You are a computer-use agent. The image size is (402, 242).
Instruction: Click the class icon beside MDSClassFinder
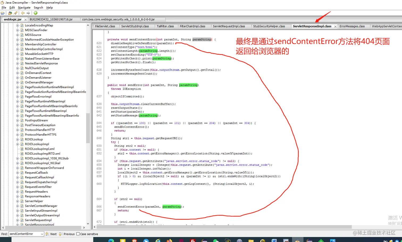[22, 30]
